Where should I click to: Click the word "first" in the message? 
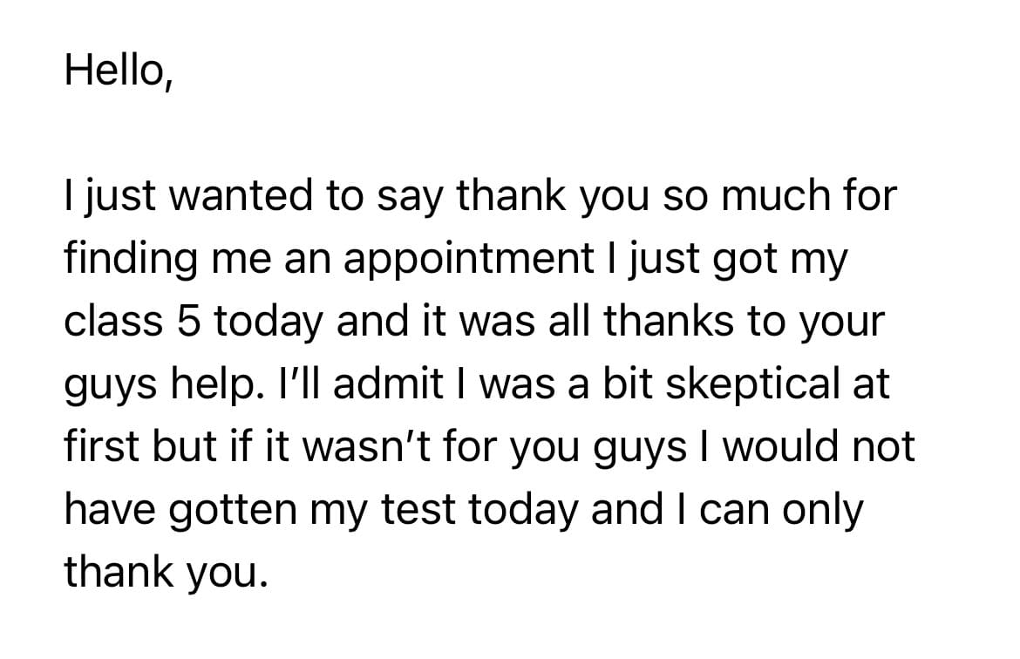(101, 446)
